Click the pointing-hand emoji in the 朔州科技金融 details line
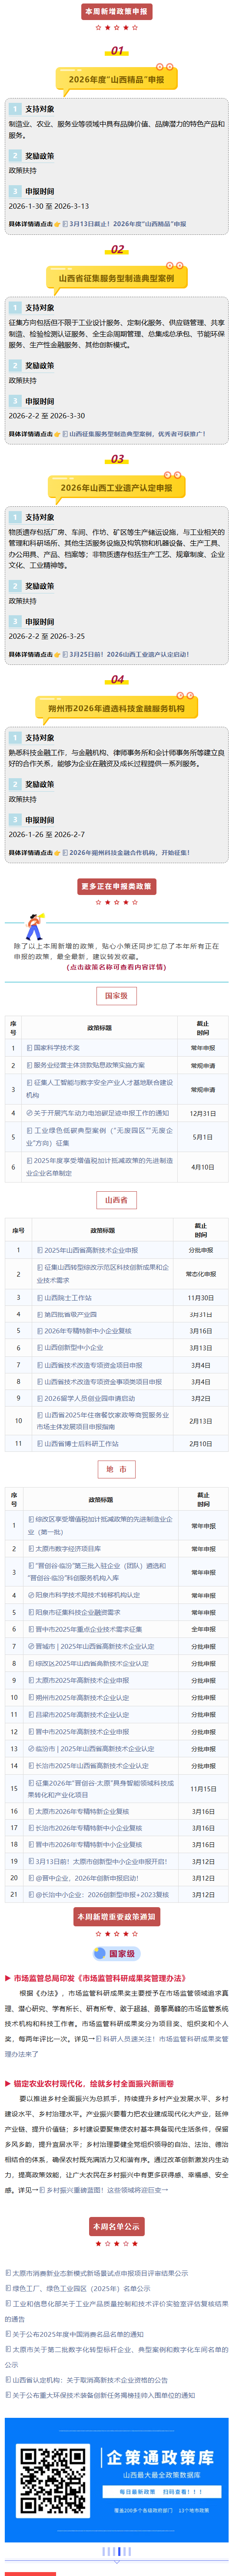This screenshot has width=236, height=2576. [58, 853]
